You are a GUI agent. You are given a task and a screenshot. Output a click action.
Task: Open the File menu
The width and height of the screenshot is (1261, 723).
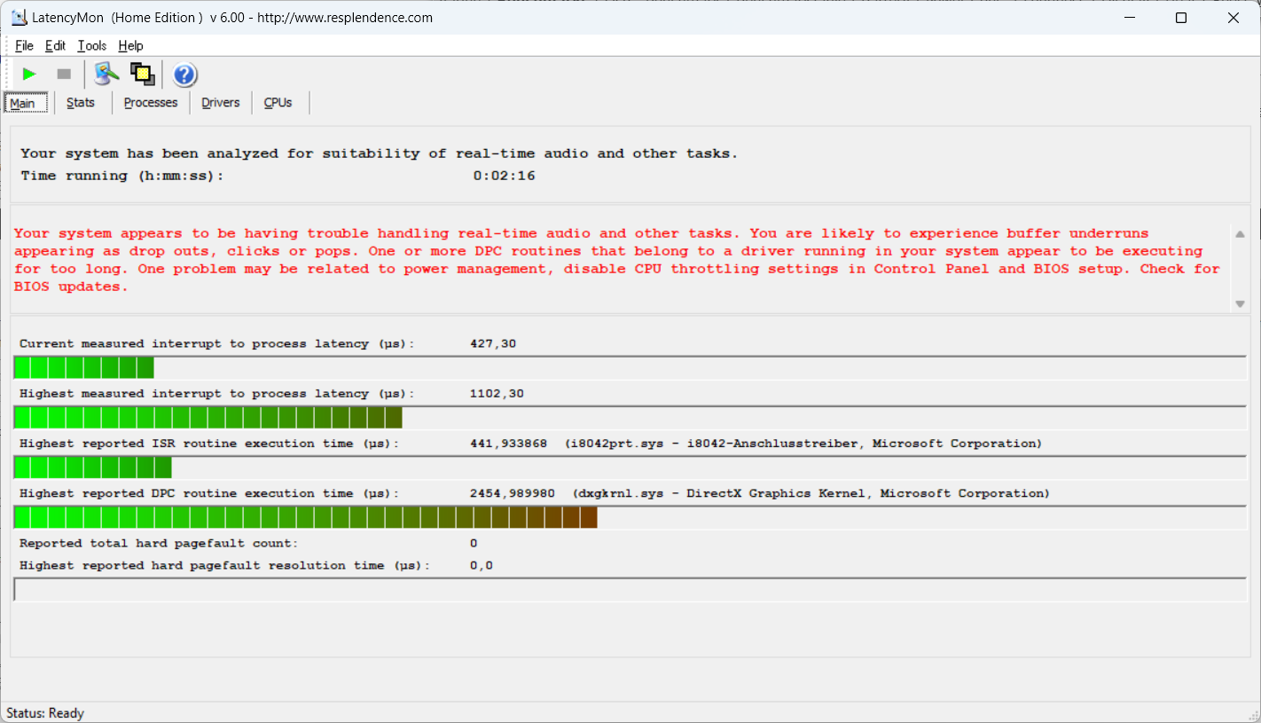(24, 46)
